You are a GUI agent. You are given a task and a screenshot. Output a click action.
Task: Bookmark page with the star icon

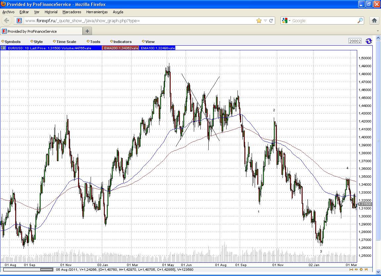coord(259,21)
